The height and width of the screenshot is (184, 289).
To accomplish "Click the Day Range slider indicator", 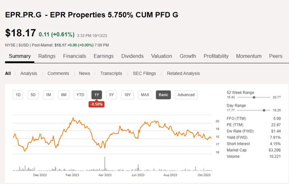I will [x=264, y=110].
